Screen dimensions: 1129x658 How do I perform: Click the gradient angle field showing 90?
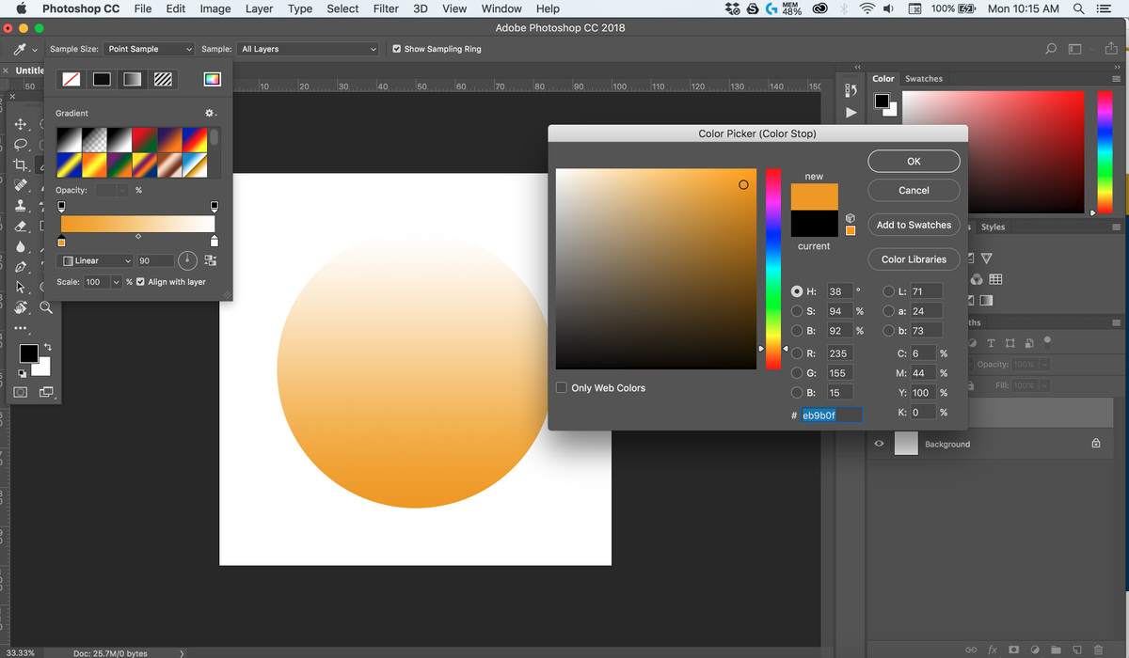pos(155,260)
